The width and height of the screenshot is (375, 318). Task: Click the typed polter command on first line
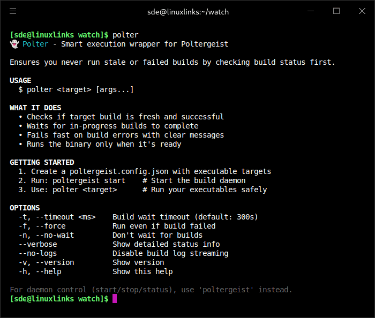click(125, 35)
